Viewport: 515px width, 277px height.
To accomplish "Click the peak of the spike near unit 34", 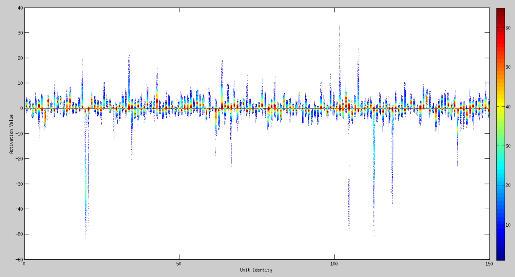I will click(x=129, y=54).
